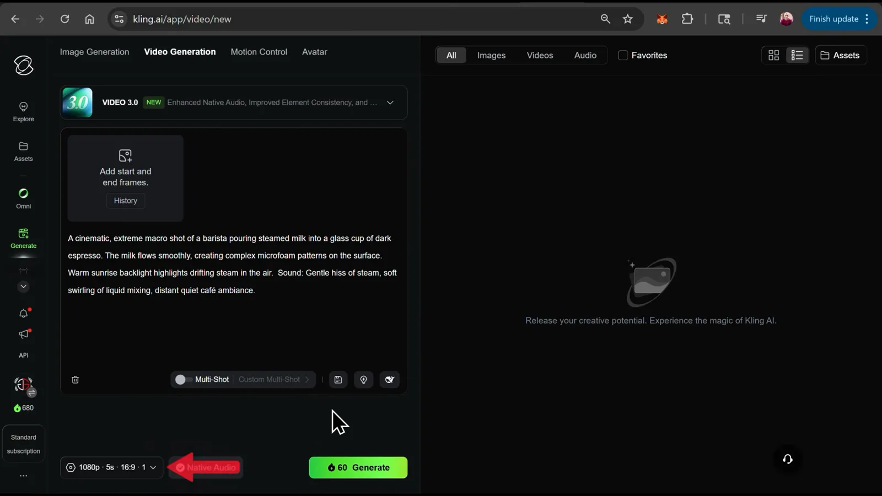
Task: Filter results by Audio
Action: click(585, 55)
